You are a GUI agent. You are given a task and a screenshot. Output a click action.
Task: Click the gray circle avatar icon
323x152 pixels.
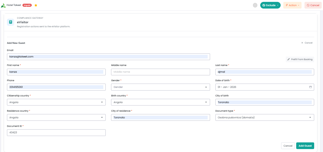pos(255,5)
